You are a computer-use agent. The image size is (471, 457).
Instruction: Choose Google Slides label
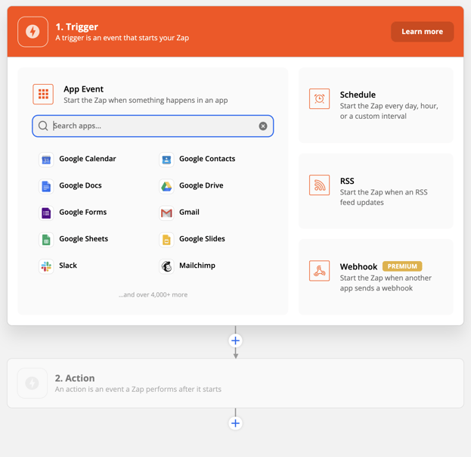pyautogui.click(x=202, y=239)
